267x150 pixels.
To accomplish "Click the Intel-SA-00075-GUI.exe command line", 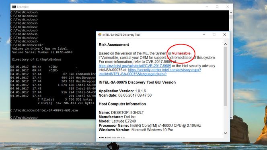I will pyautogui.click(x=44, y=110).
